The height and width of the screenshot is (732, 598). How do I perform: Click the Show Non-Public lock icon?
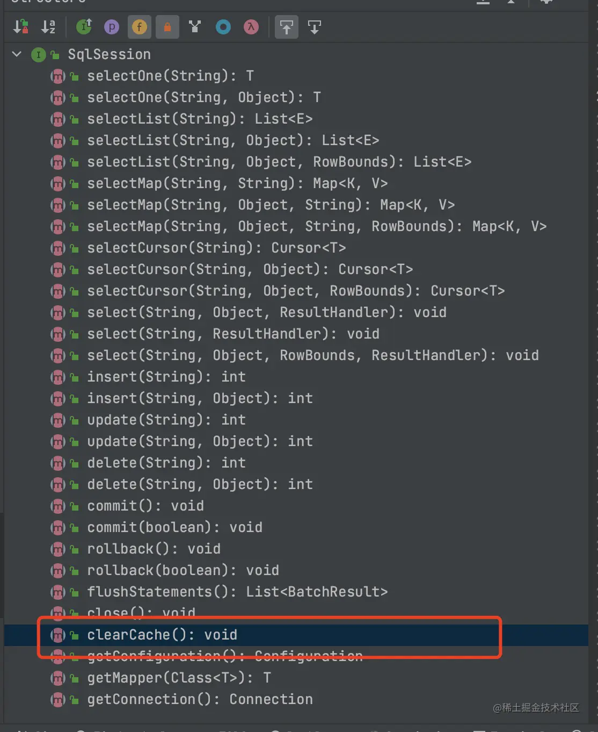[167, 26]
